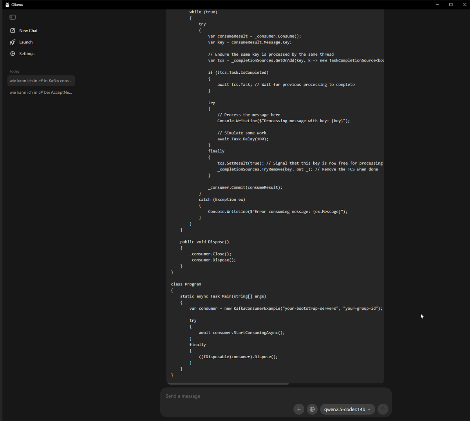Click the 'while (true)' code line
Image resolution: width=470 pixels, height=421 pixels.
click(x=203, y=12)
